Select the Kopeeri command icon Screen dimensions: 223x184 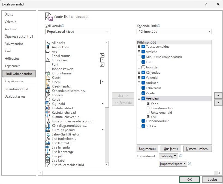pyautogui.click(x=47, y=95)
